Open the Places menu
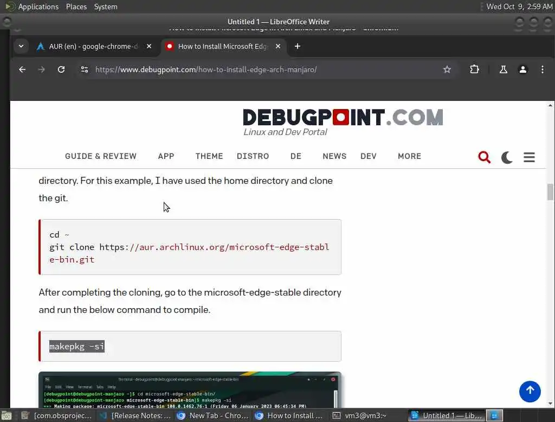555x422 pixels. 76,7
